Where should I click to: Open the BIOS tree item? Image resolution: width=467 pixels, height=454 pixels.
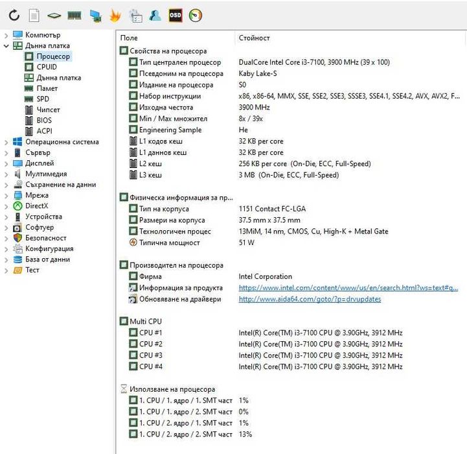[x=44, y=120]
